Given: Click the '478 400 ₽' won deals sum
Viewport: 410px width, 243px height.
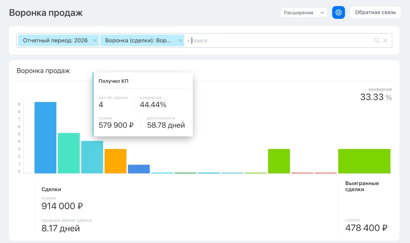Looking at the screenshot, I should coord(366,228).
